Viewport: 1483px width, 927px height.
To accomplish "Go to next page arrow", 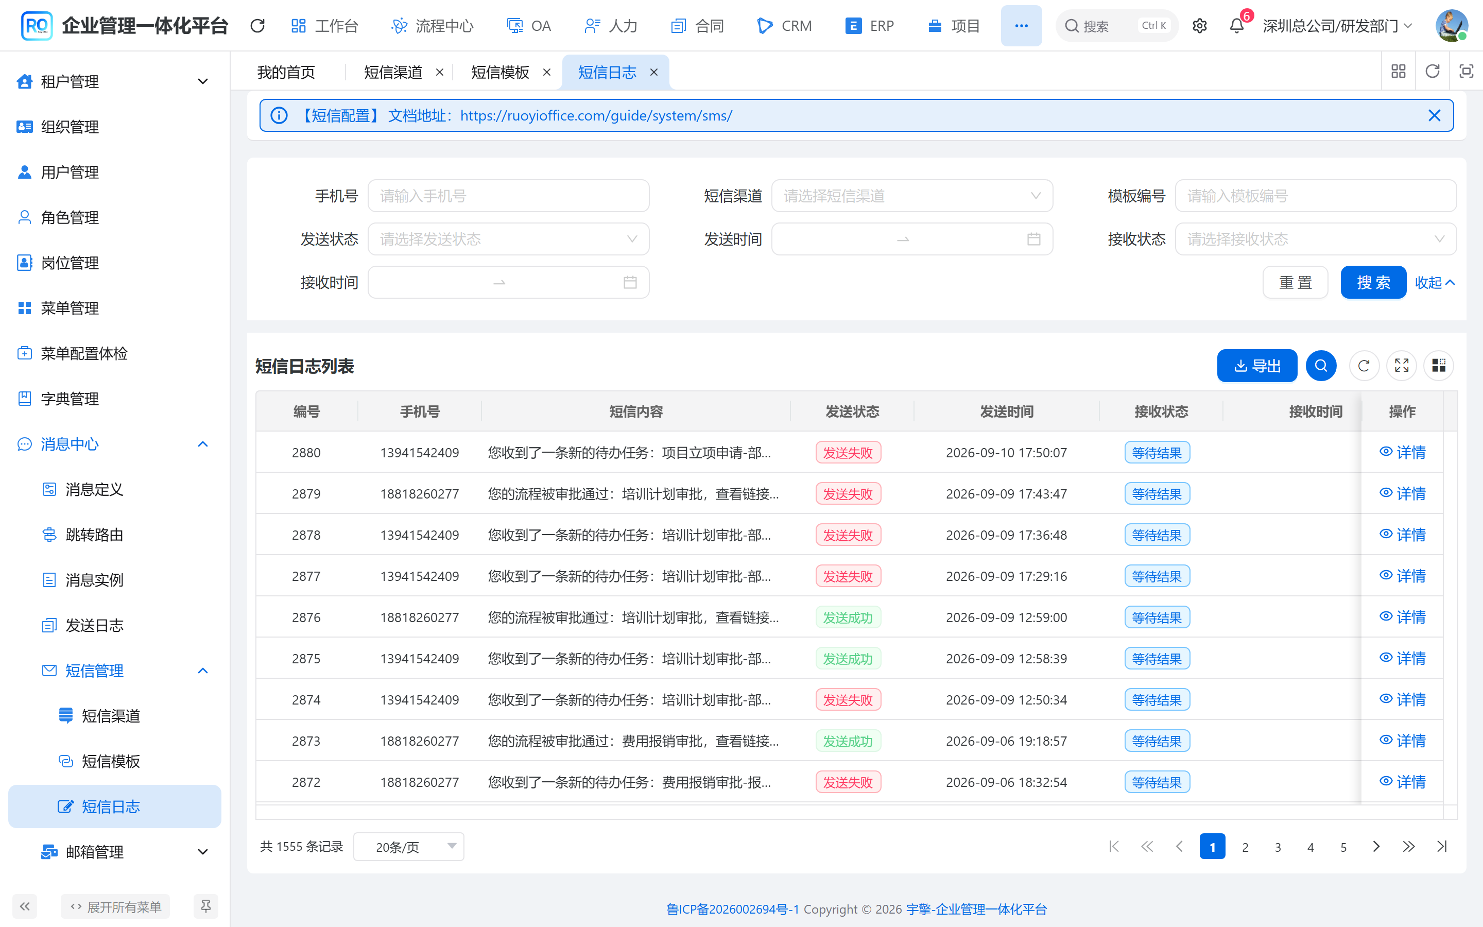I will tap(1376, 847).
